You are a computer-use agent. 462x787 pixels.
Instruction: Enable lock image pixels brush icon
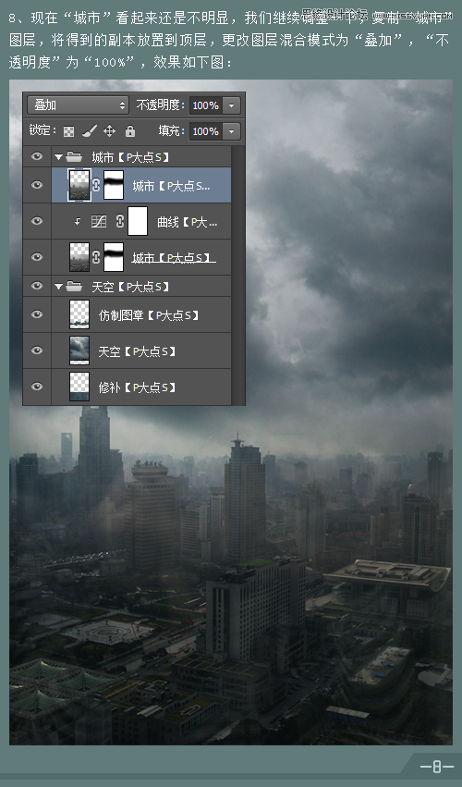pyautogui.click(x=90, y=131)
